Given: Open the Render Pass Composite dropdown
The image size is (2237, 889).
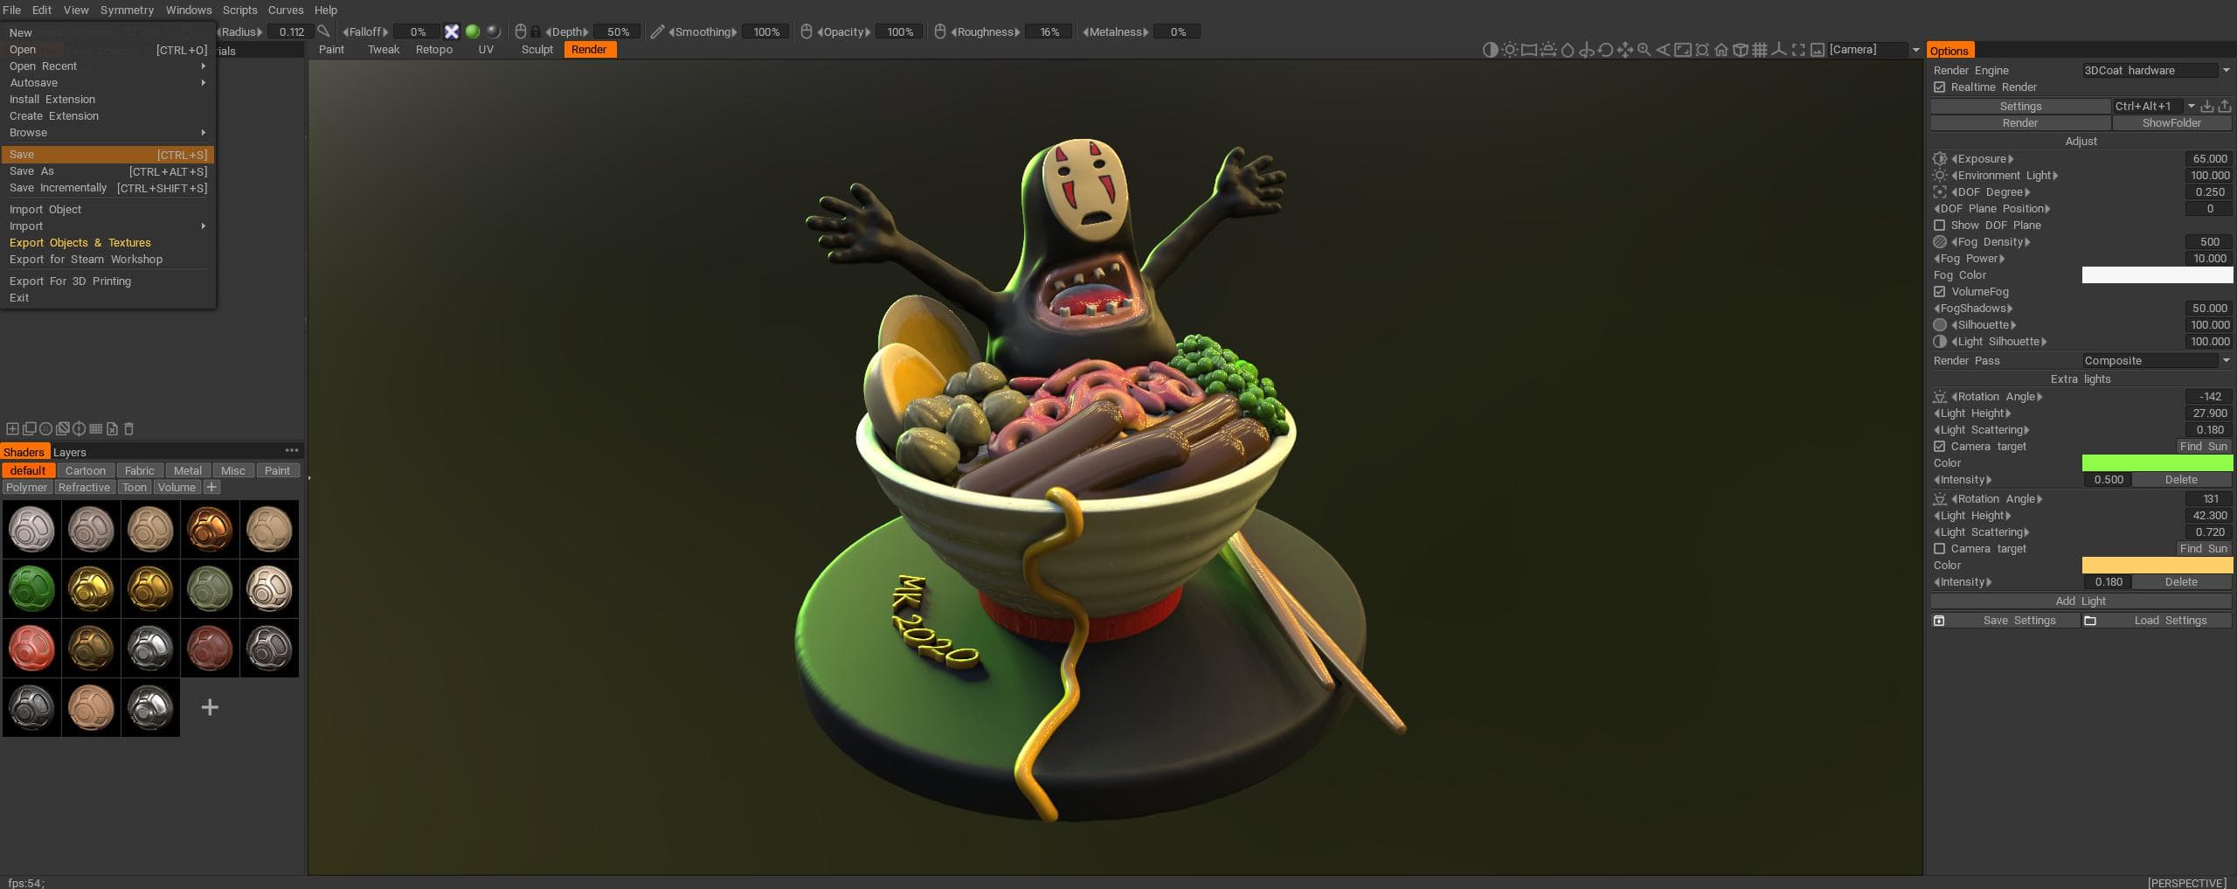Looking at the screenshot, I should (2157, 361).
